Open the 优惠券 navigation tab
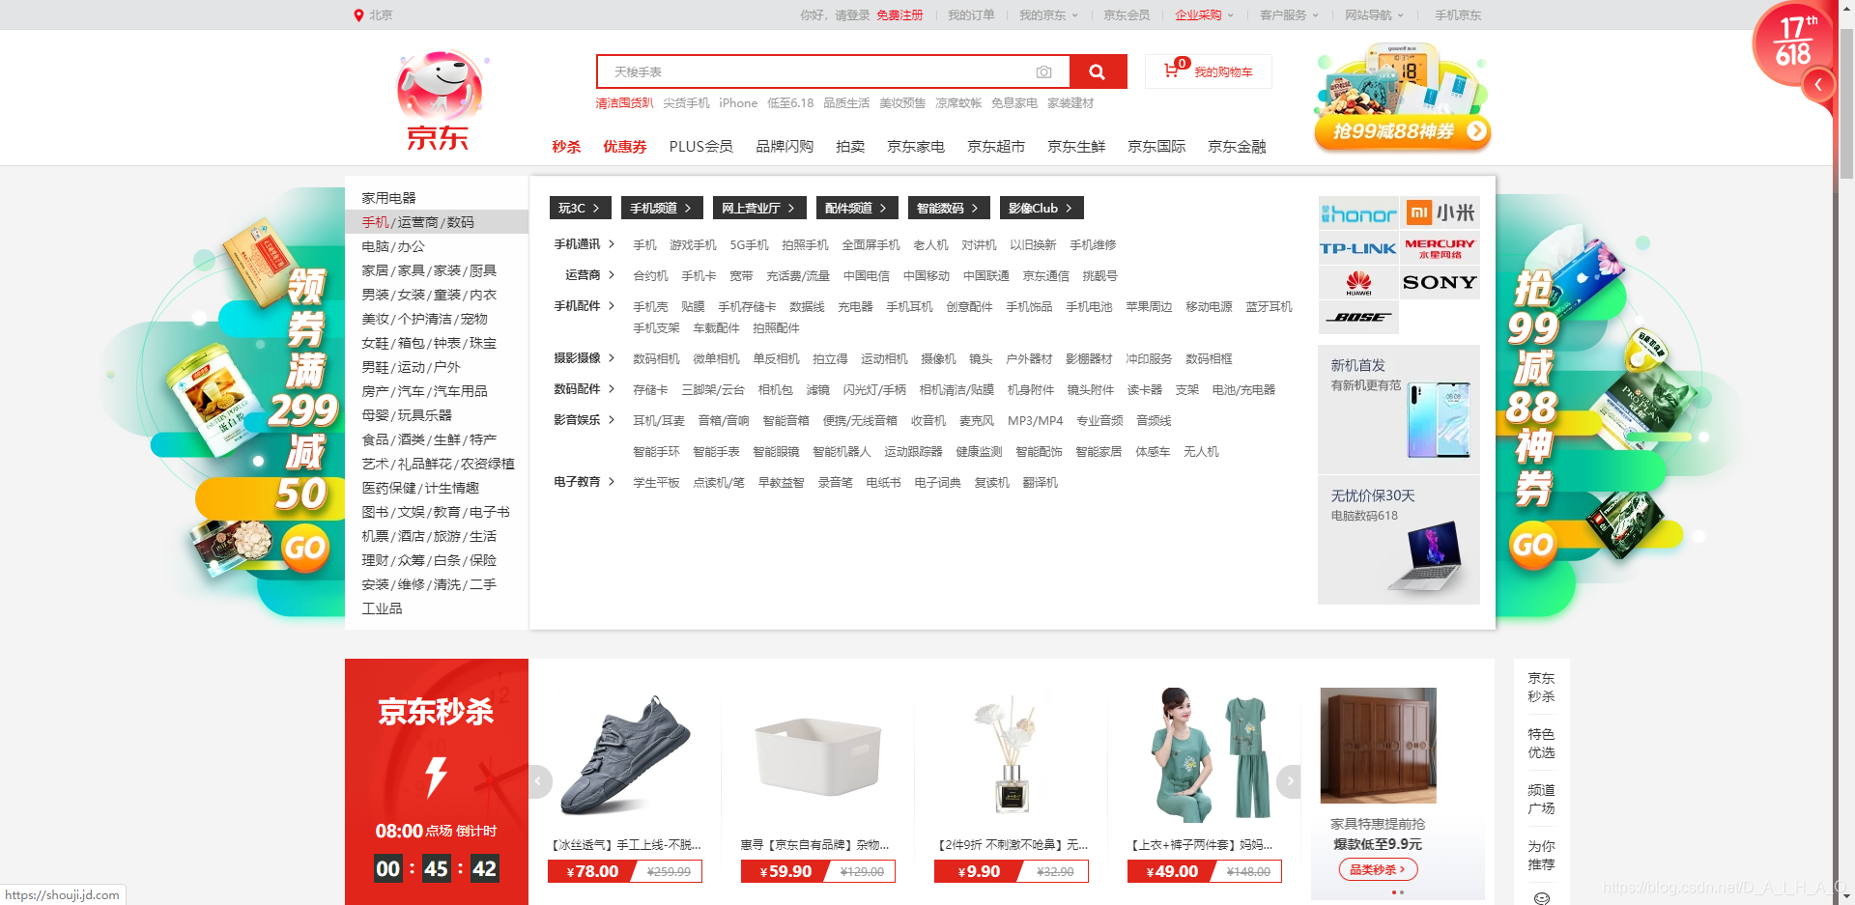The height and width of the screenshot is (905, 1855). coord(625,147)
